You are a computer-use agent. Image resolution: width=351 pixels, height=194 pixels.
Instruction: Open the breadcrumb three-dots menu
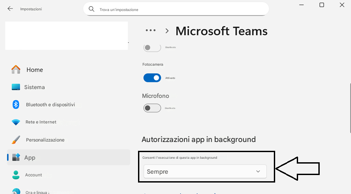pos(150,30)
